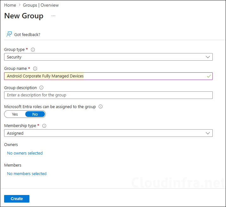Screen dimensions: 226x207
Task: Click the green validation checkmark in Group name
Action: tap(209, 76)
